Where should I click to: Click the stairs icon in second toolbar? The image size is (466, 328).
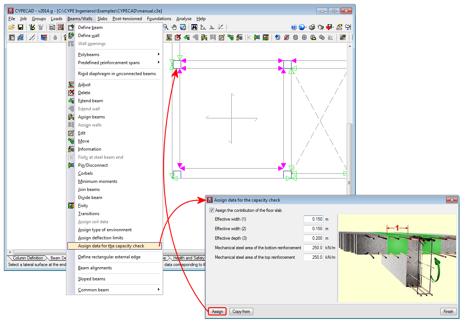(x=32, y=37)
